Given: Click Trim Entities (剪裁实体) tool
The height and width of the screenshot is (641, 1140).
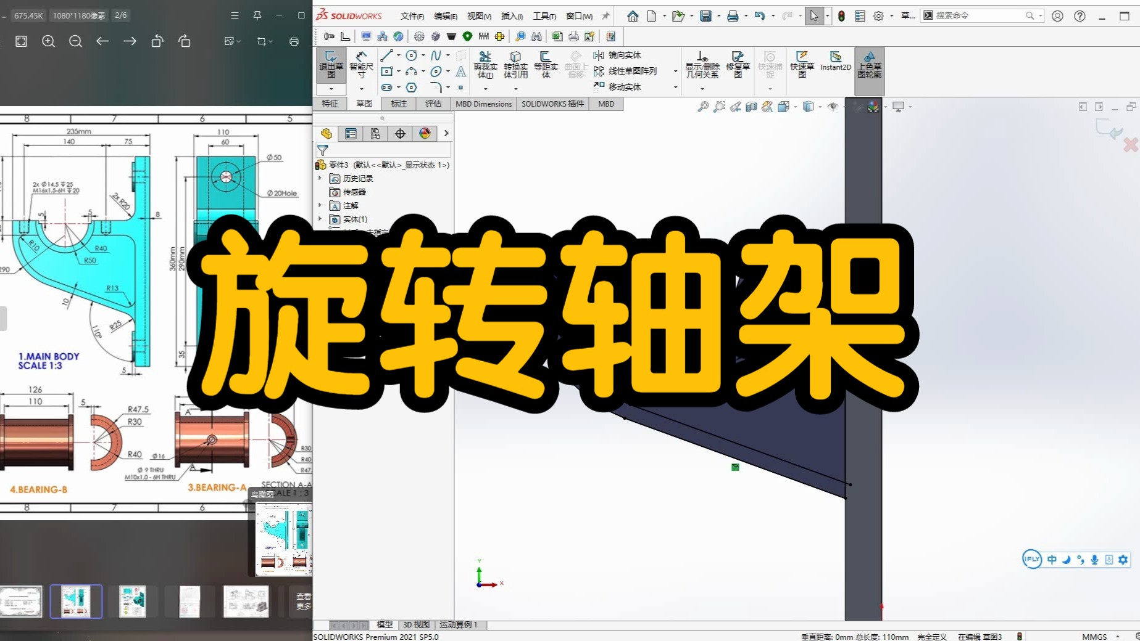Looking at the screenshot, I should 485,65.
